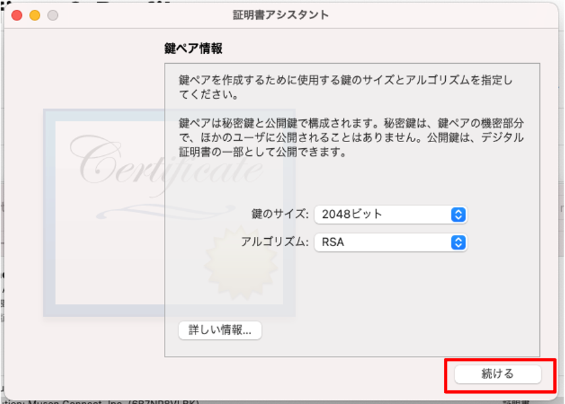Minimize the window with yellow button
The image size is (565, 404).
(35, 15)
